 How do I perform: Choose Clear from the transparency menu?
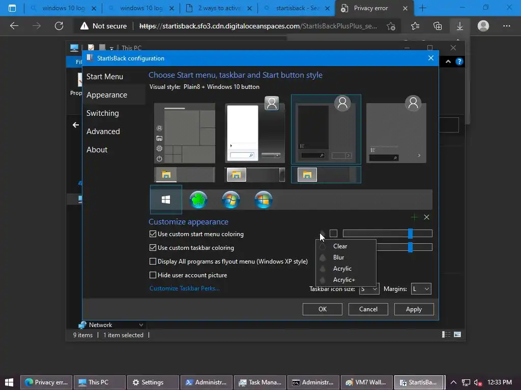[345, 246]
